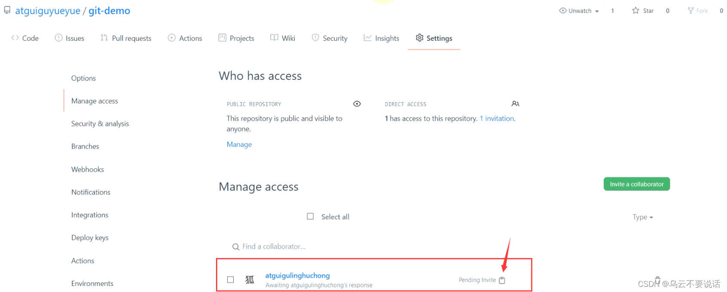Click Invite a collaborator button

click(637, 184)
